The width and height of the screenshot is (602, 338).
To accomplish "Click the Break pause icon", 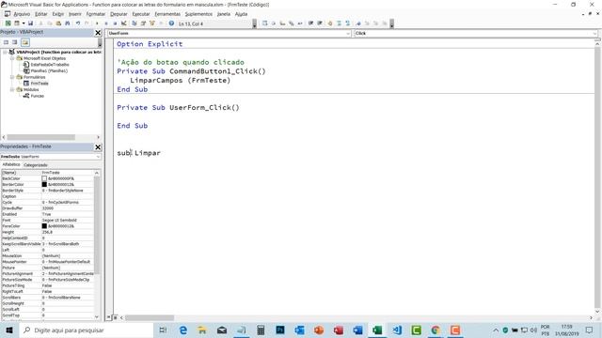I will pyautogui.click(x=106, y=23).
